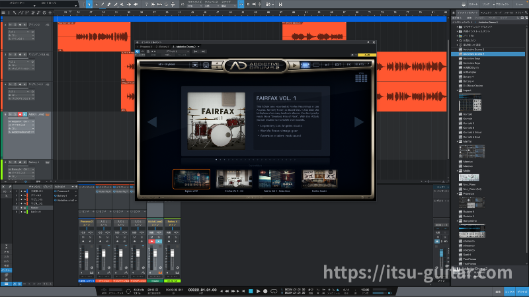Toggle the loop button in transport
This screenshot has height=297, width=529.
point(274,291)
